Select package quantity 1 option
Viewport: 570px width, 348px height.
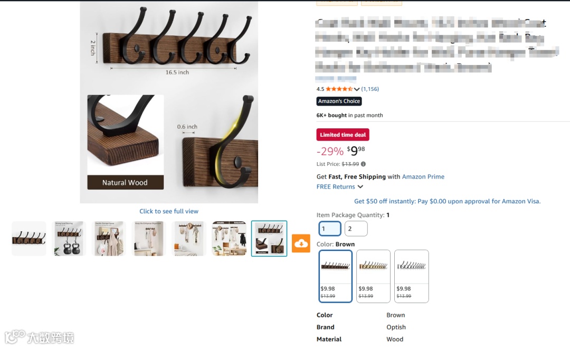pyautogui.click(x=330, y=229)
